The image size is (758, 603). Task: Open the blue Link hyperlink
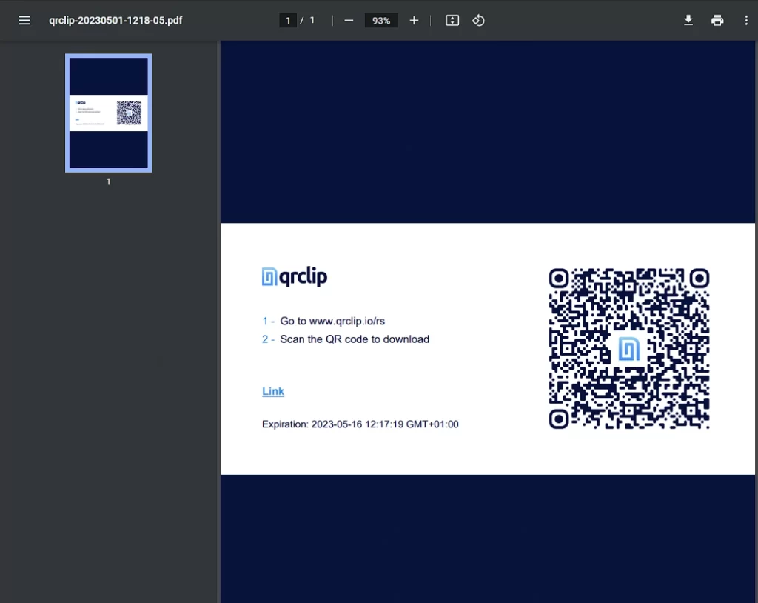273,391
